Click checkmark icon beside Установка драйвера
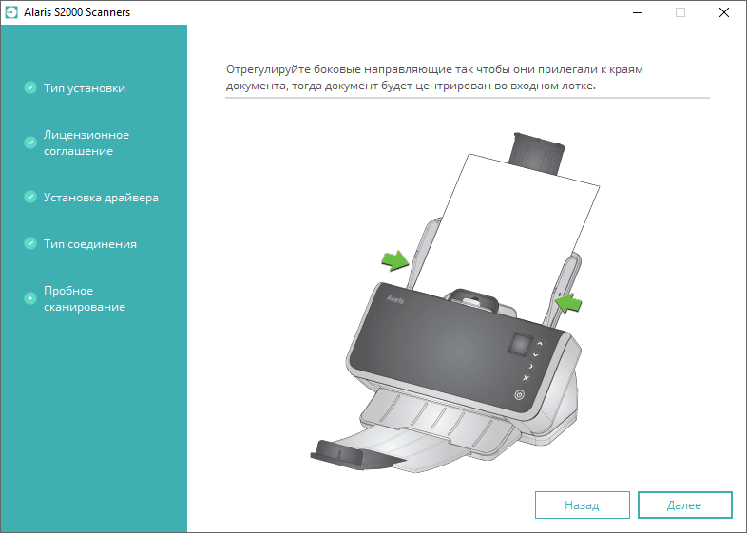 [30, 197]
